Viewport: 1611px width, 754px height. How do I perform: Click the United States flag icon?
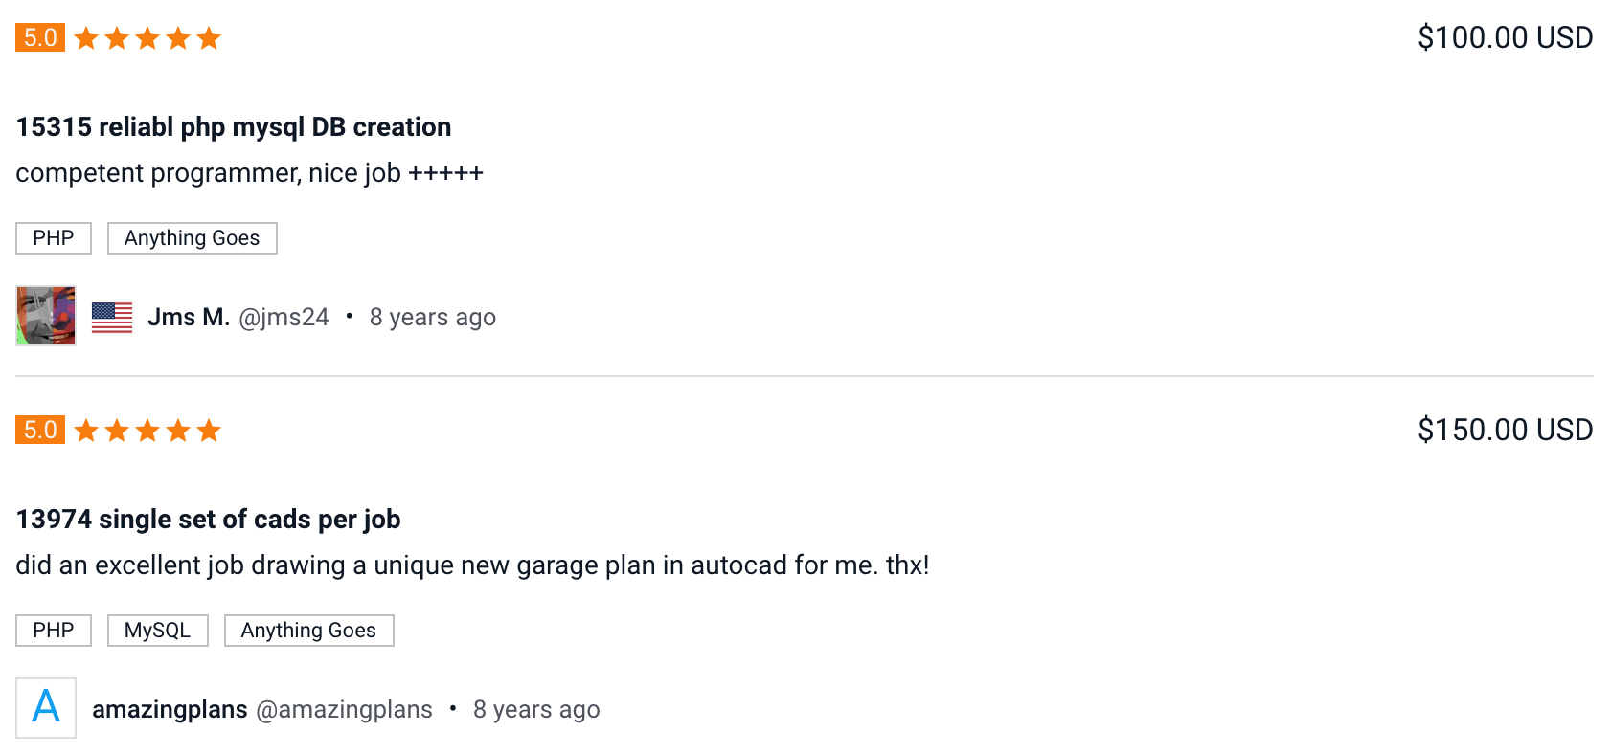[x=112, y=317]
